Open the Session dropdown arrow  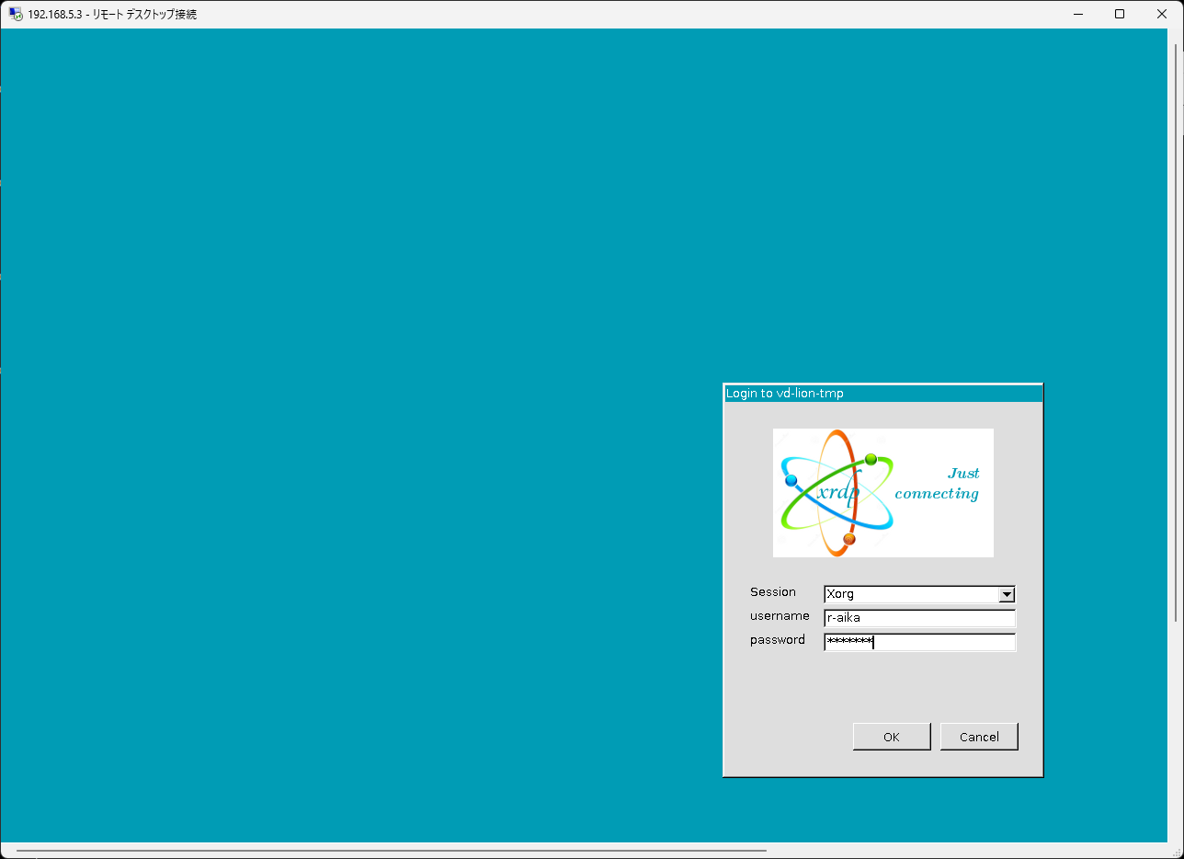point(1007,594)
